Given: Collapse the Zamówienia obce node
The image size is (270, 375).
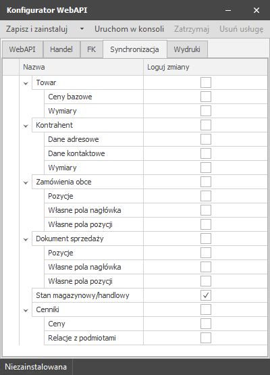Looking at the screenshot, I should pyautogui.click(x=26, y=182).
